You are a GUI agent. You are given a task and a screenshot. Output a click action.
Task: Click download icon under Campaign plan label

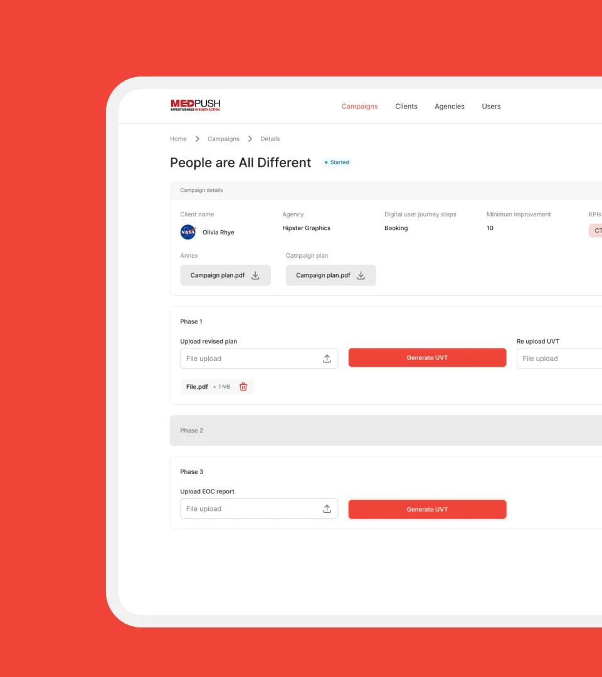click(361, 275)
